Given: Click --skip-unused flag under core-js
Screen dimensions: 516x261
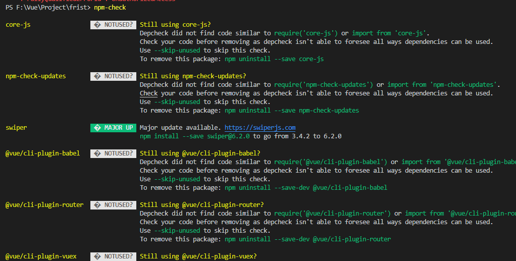Looking at the screenshot, I should [x=177, y=50].
